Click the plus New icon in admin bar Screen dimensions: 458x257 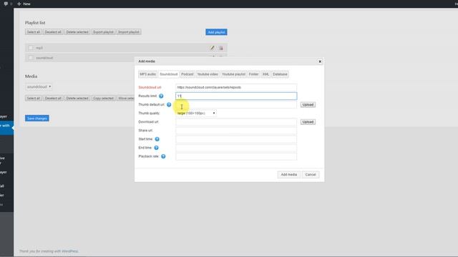tap(19, 4)
